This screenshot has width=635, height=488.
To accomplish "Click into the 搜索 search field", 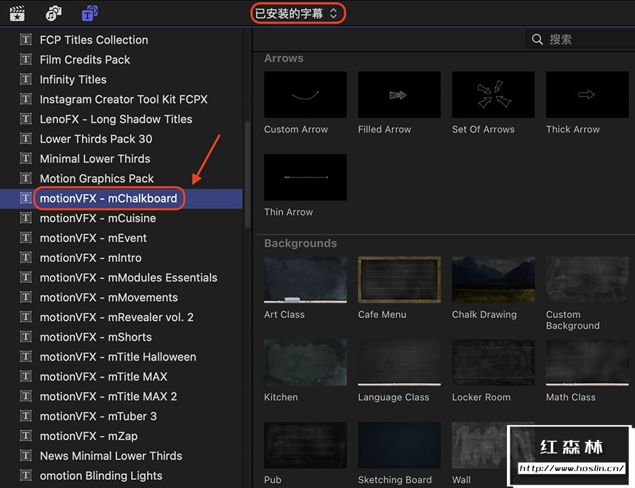I will 581,39.
